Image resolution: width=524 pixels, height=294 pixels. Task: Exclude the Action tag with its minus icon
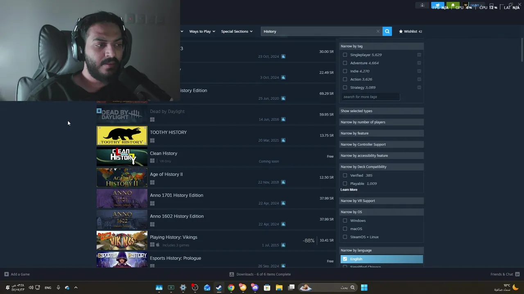pyautogui.click(x=419, y=79)
